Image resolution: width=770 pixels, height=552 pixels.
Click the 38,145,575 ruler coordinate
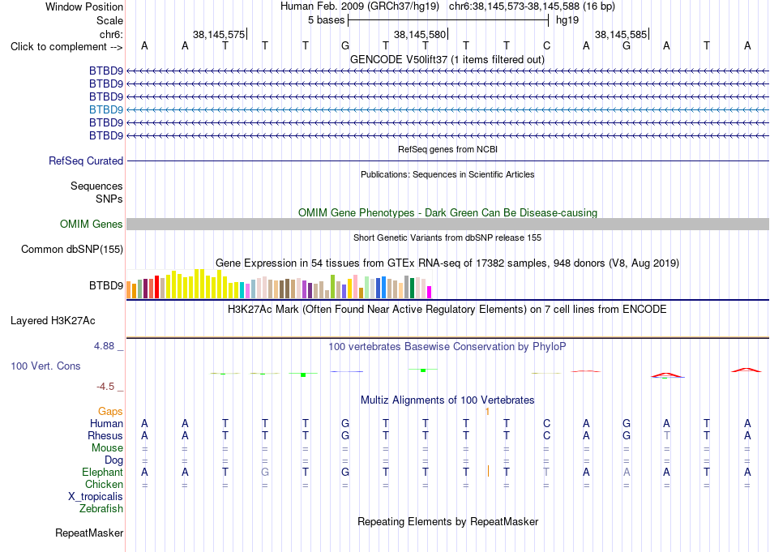(219, 34)
